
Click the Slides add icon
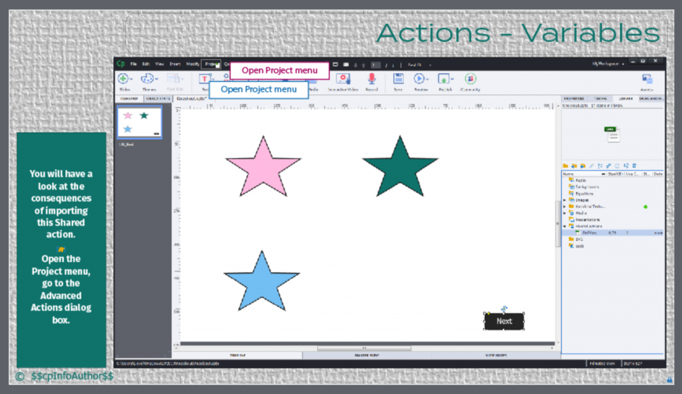click(x=124, y=79)
